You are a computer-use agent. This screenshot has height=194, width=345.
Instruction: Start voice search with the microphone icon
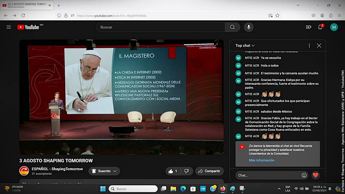point(249,27)
